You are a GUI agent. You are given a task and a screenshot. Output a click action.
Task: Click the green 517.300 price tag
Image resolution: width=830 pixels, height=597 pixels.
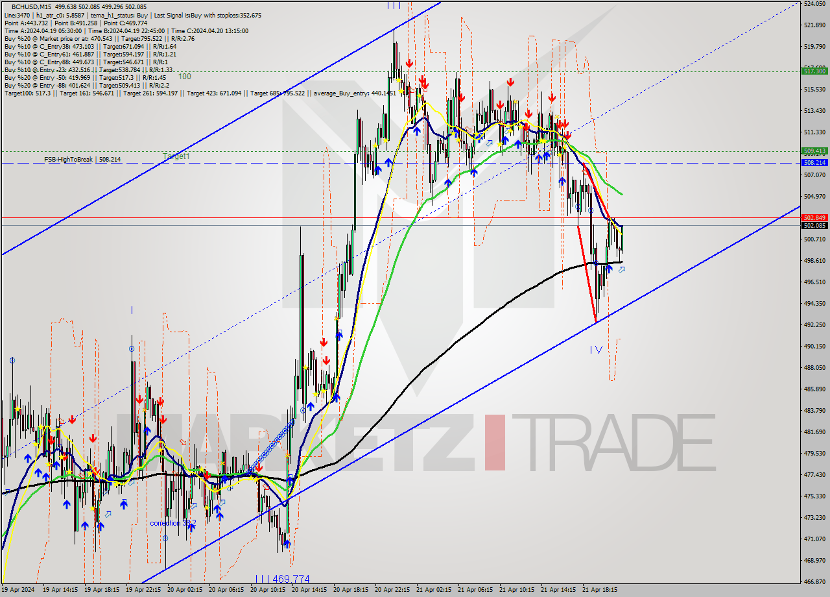[814, 70]
